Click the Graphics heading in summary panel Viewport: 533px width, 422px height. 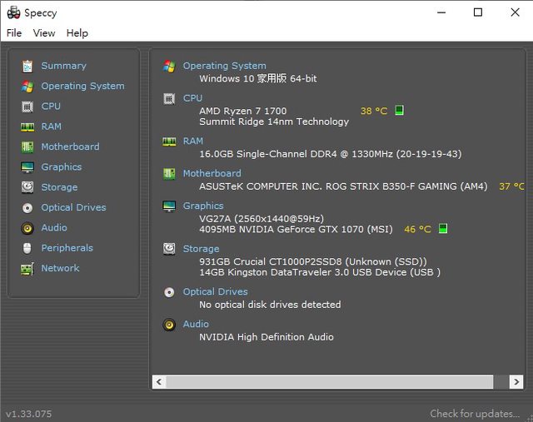coord(203,206)
